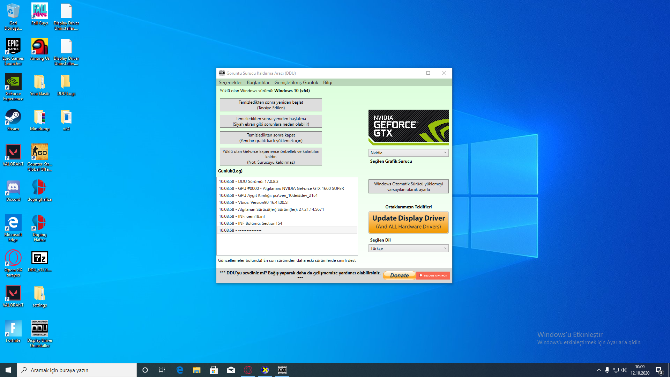Viewport: 670px width, 377px height.
Task: Open the Geri Dönüşüm recycle bin icon
Action: click(x=13, y=16)
